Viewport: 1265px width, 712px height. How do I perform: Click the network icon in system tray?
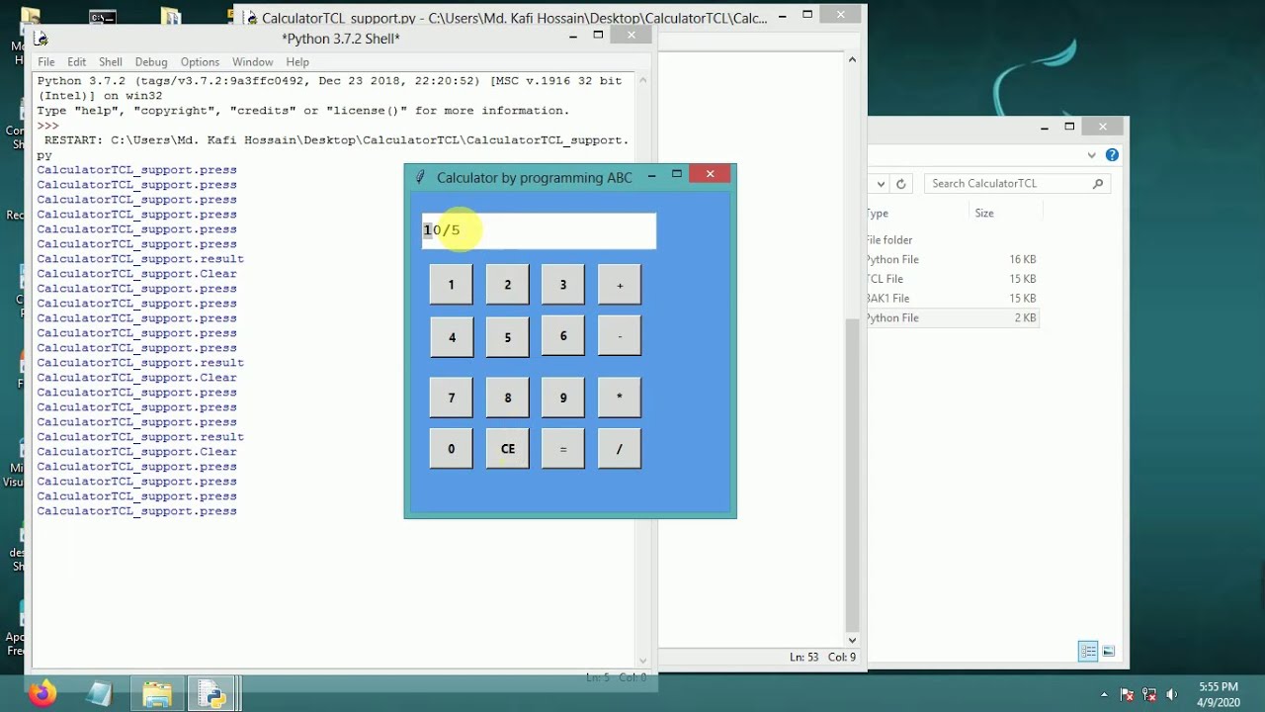coord(1149,694)
